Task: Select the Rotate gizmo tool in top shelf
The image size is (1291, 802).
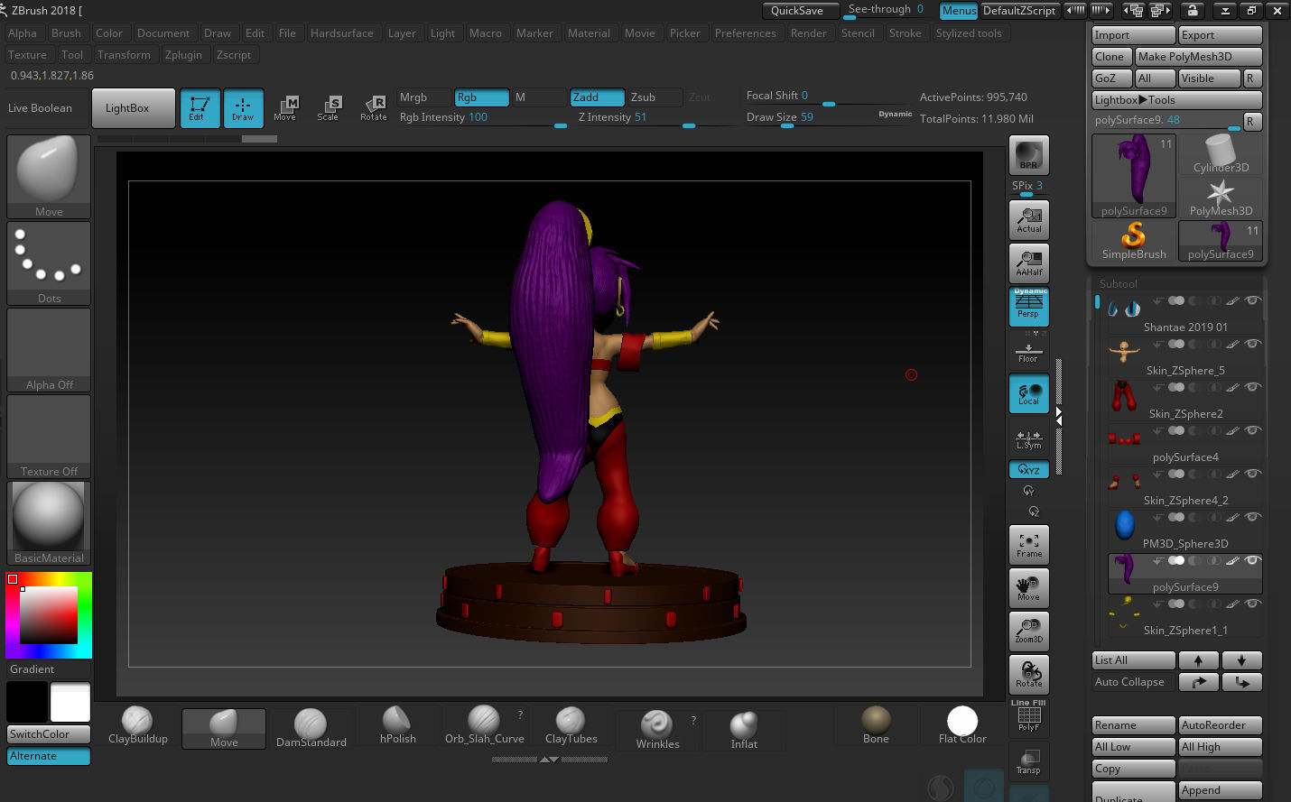Action: pyautogui.click(x=374, y=108)
